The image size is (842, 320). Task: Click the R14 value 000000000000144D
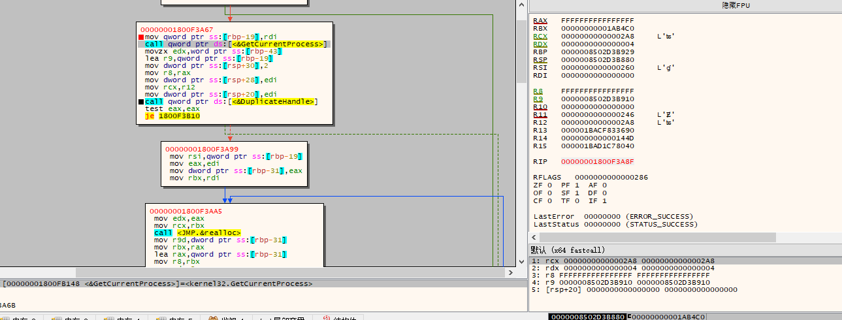(597, 138)
